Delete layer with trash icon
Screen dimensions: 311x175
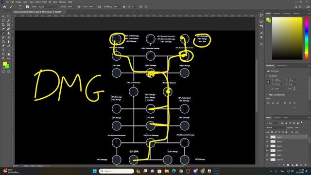click(x=306, y=165)
